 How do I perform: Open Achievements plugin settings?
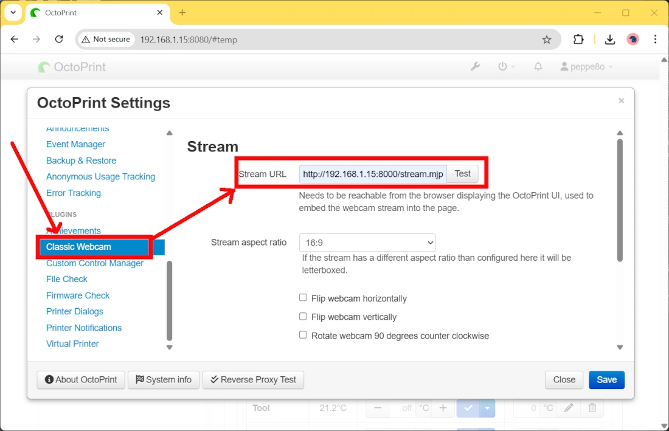74,230
